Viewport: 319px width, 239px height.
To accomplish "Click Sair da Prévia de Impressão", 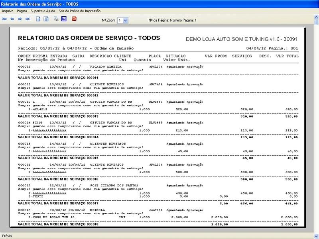I will 79,11.
